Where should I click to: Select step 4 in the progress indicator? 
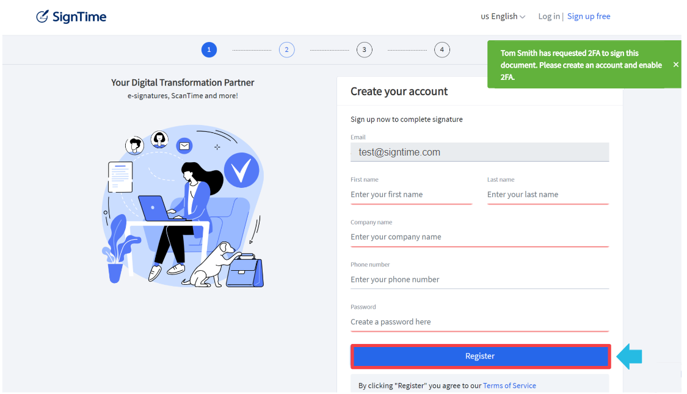coord(442,49)
